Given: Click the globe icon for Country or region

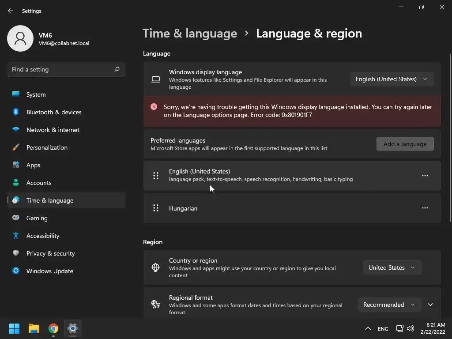Looking at the screenshot, I should point(156,267).
